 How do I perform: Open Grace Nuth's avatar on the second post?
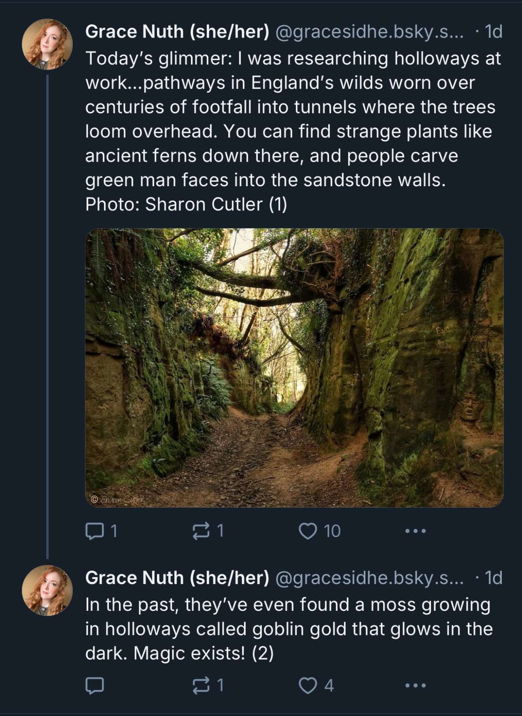click(47, 590)
